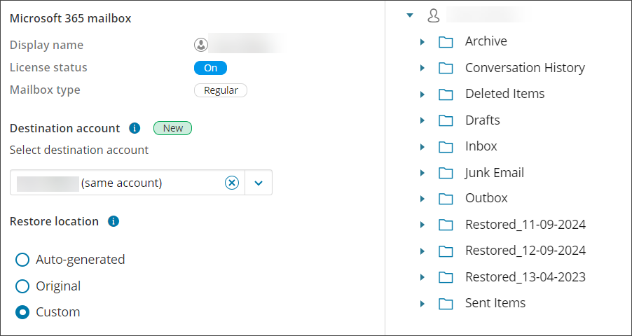The height and width of the screenshot is (336, 632).
Task: Clear the selected destination account
Action: [x=232, y=183]
